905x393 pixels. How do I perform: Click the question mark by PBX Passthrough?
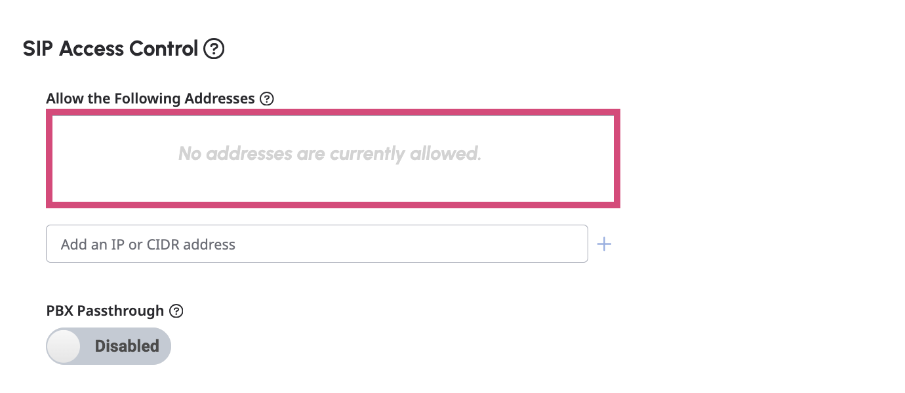click(x=176, y=311)
